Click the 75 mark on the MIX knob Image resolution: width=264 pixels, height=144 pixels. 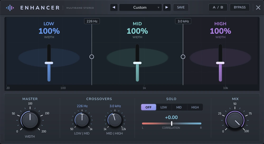coord(250,114)
